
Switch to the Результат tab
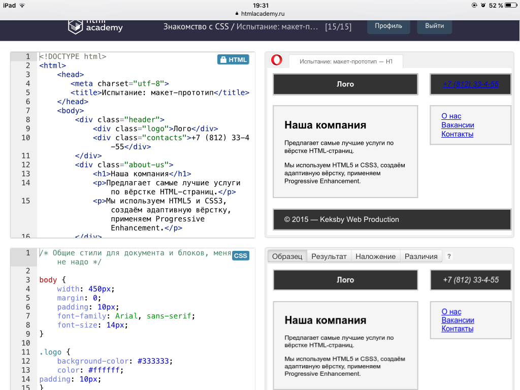[329, 256]
